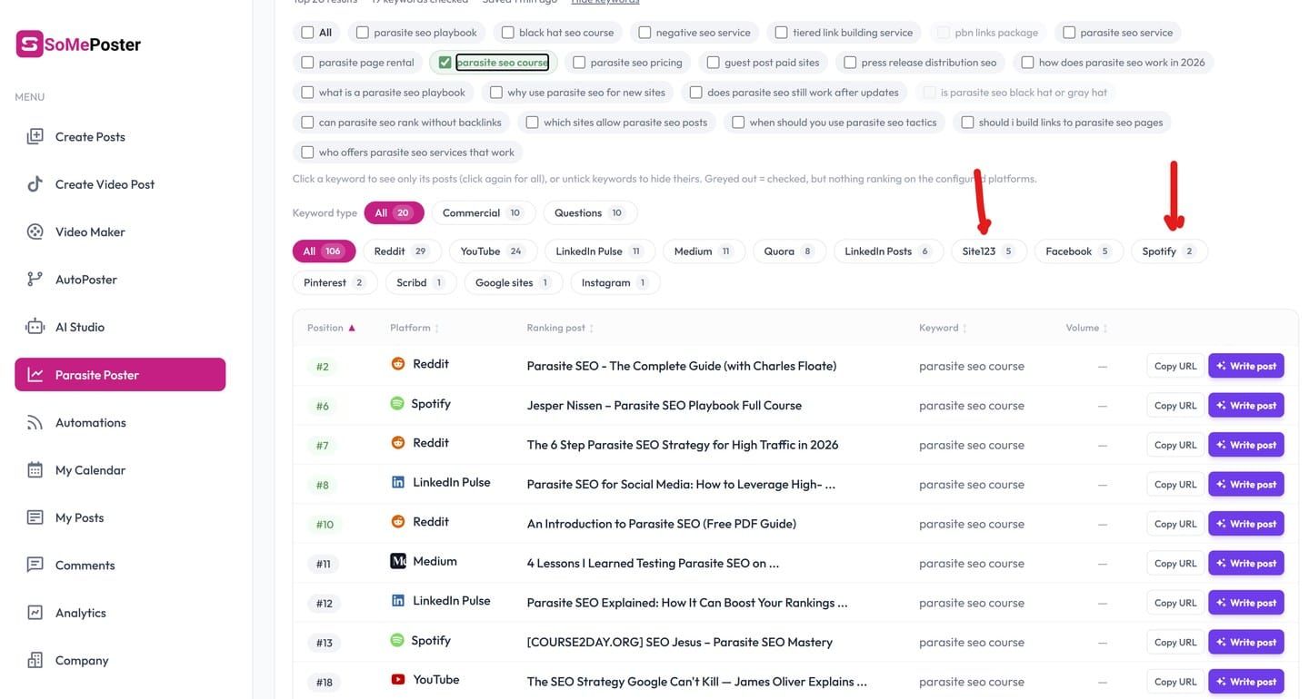The width and height of the screenshot is (1309, 699).
Task: Filter platform results to Spotify
Action: point(1169,251)
